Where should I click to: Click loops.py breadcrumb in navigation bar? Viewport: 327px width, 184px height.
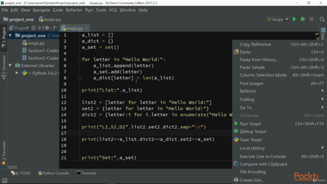tap(50, 19)
